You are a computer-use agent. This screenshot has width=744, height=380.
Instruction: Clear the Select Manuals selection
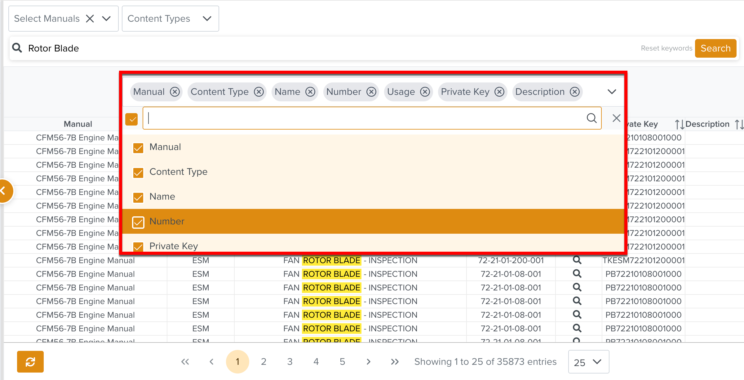click(x=90, y=19)
